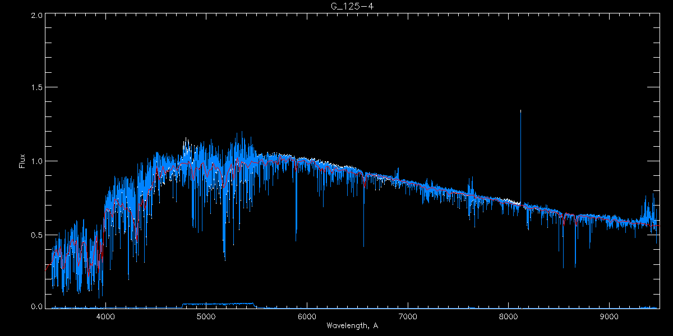Select the 6000 x-axis tick label
The width and height of the screenshot is (673, 336).
click(307, 316)
